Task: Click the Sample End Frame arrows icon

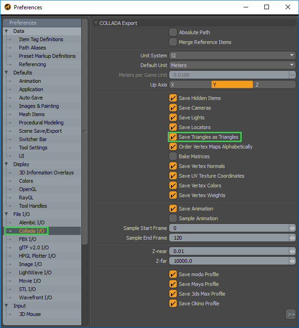Action: tap(292, 238)
